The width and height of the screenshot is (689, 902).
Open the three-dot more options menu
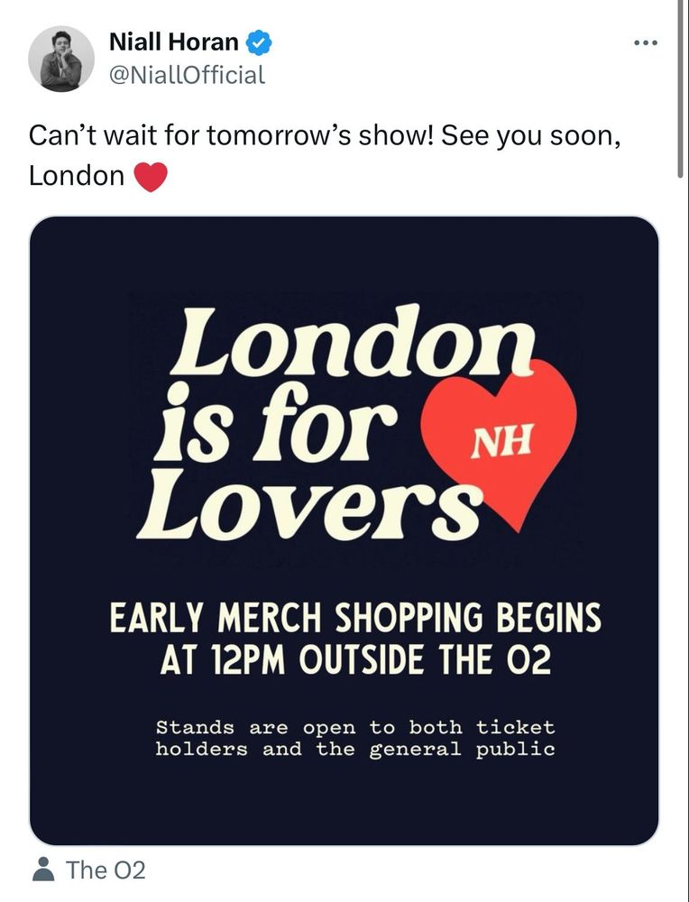click(646, 42)
